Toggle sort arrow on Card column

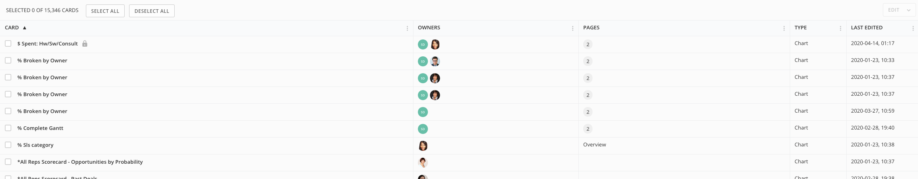click(25, 28)
